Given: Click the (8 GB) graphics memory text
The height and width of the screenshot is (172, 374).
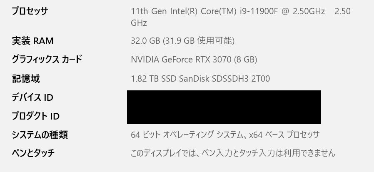Looking at the screenshot, I should tap(245, 60).
